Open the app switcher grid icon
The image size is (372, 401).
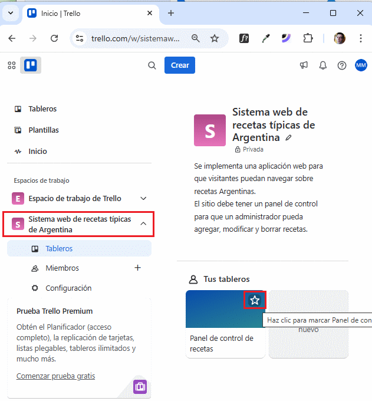pyautogui.click(x=11, y=65)
